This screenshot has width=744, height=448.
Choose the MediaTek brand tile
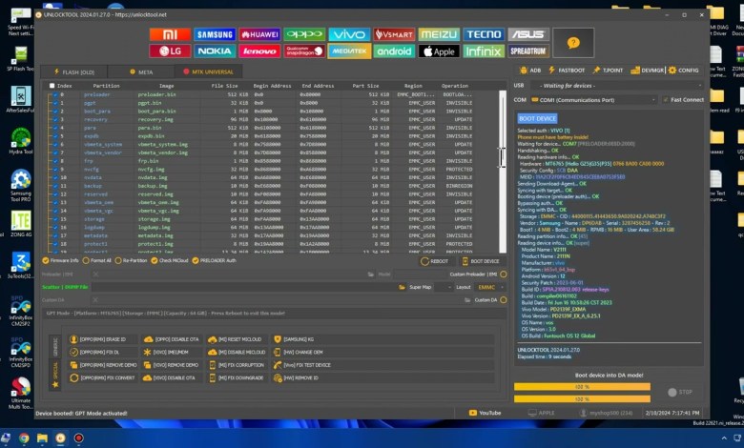coord(349,51)
